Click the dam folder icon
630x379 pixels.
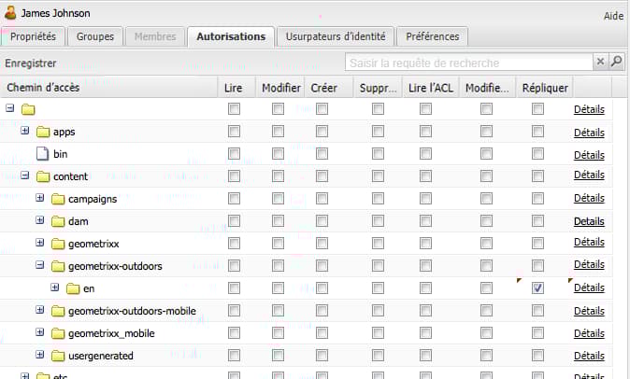click(58, 221)
